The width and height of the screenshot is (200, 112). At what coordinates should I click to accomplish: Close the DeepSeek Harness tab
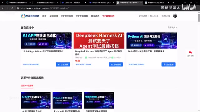(x=113, y=2)
